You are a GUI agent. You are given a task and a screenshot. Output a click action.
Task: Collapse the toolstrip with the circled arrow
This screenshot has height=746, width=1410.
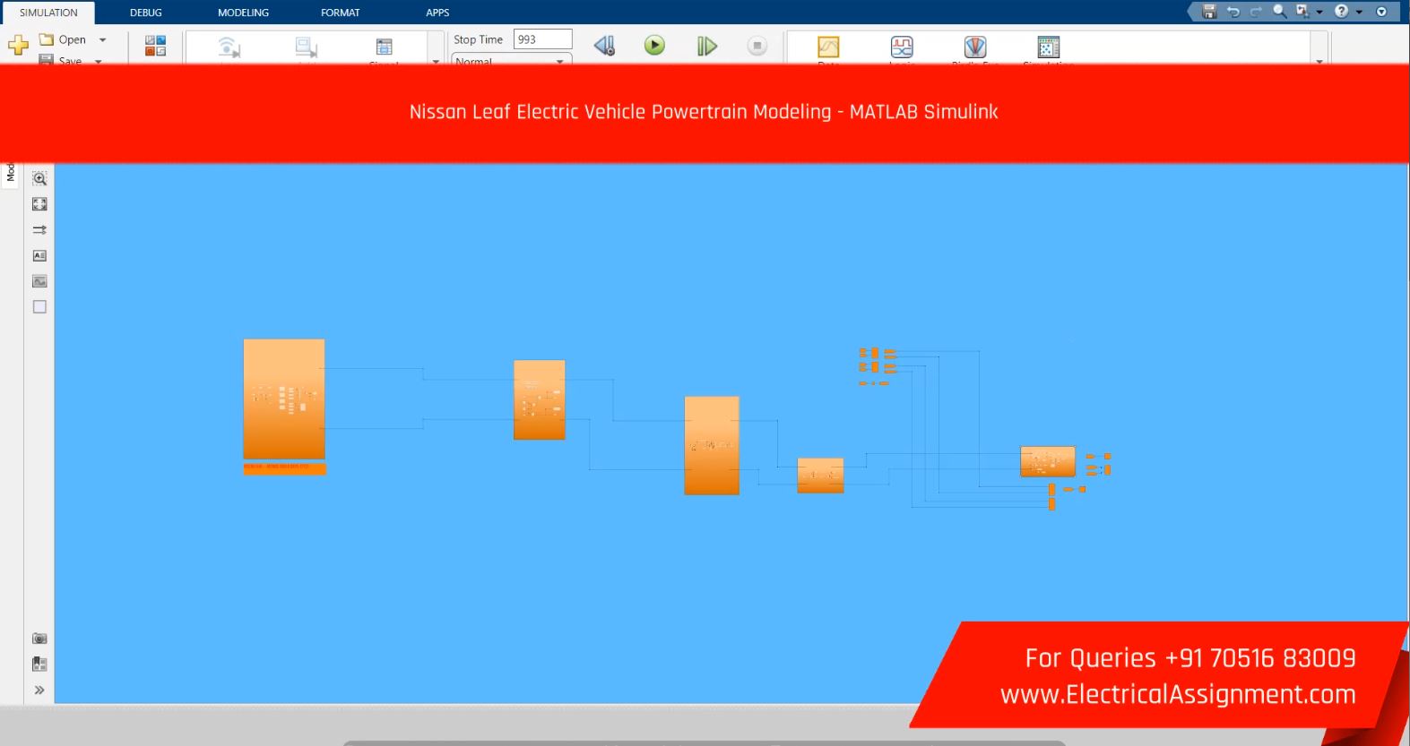click(1381, 12)
